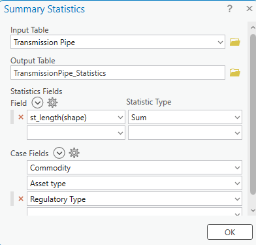Click the scrollbar up arrow

tap(253, 27)
